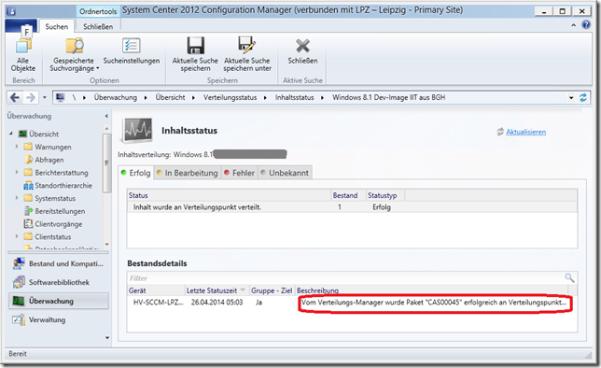The width and height of the screenshot is (601, 368).
Task: Open the navigation pane options arrow at bottom
Action: point(107,338)
